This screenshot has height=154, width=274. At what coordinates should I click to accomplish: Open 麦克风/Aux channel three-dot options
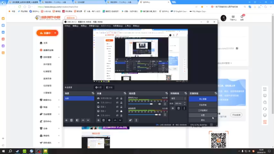[165, 104]
